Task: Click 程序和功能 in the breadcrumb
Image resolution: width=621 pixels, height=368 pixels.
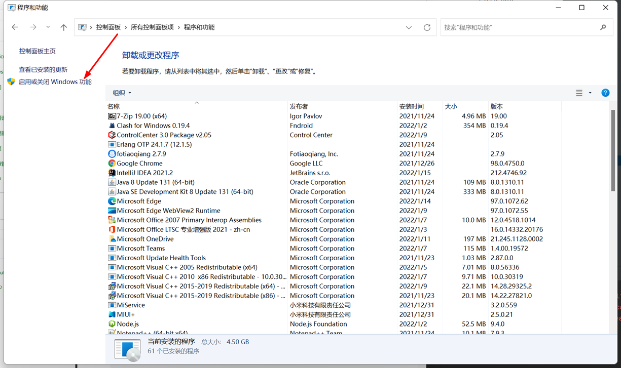Action: 199,27
